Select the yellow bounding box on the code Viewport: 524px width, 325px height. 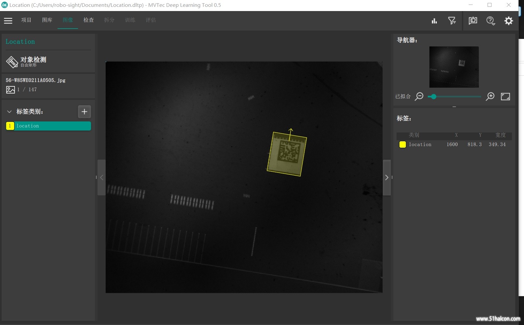pos(287,154)
